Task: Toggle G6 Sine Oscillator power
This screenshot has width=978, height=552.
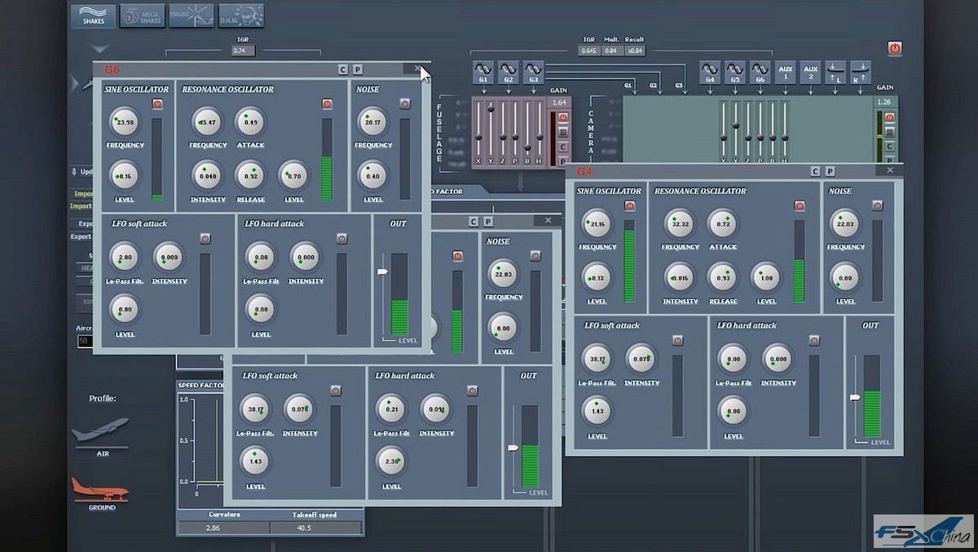Action: click(157, 104)
